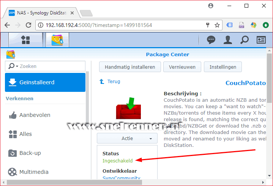Click the browser address bar URL
The width and height of the screenshot is (273, 186).
tap(99, 25)
